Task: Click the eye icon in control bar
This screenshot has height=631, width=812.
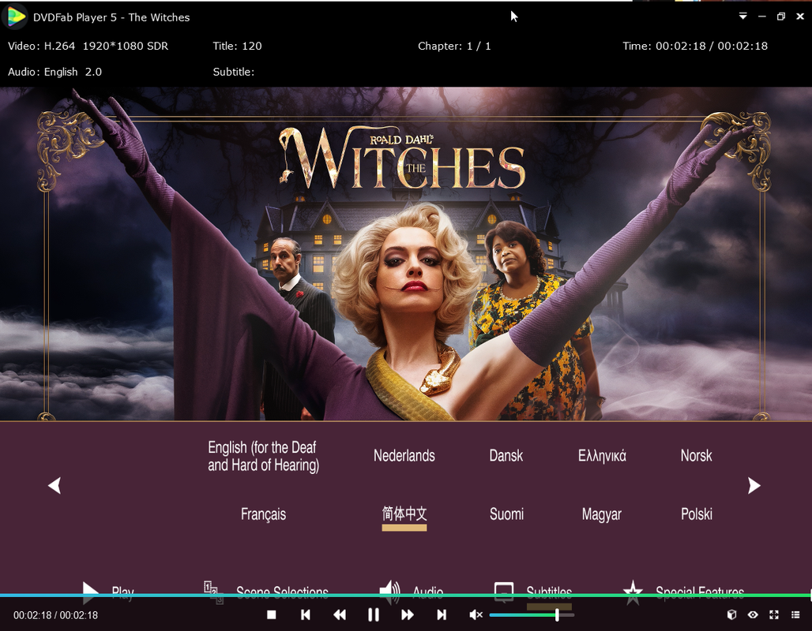Action: (x=753, y=614)
